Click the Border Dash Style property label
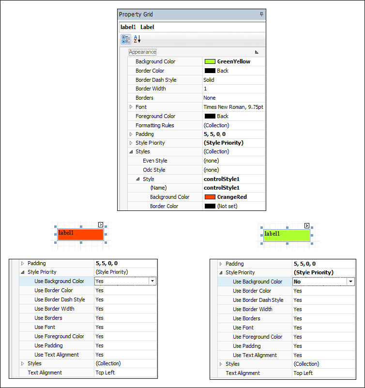Viewport: 365px width, 388px height. (156, 80)
